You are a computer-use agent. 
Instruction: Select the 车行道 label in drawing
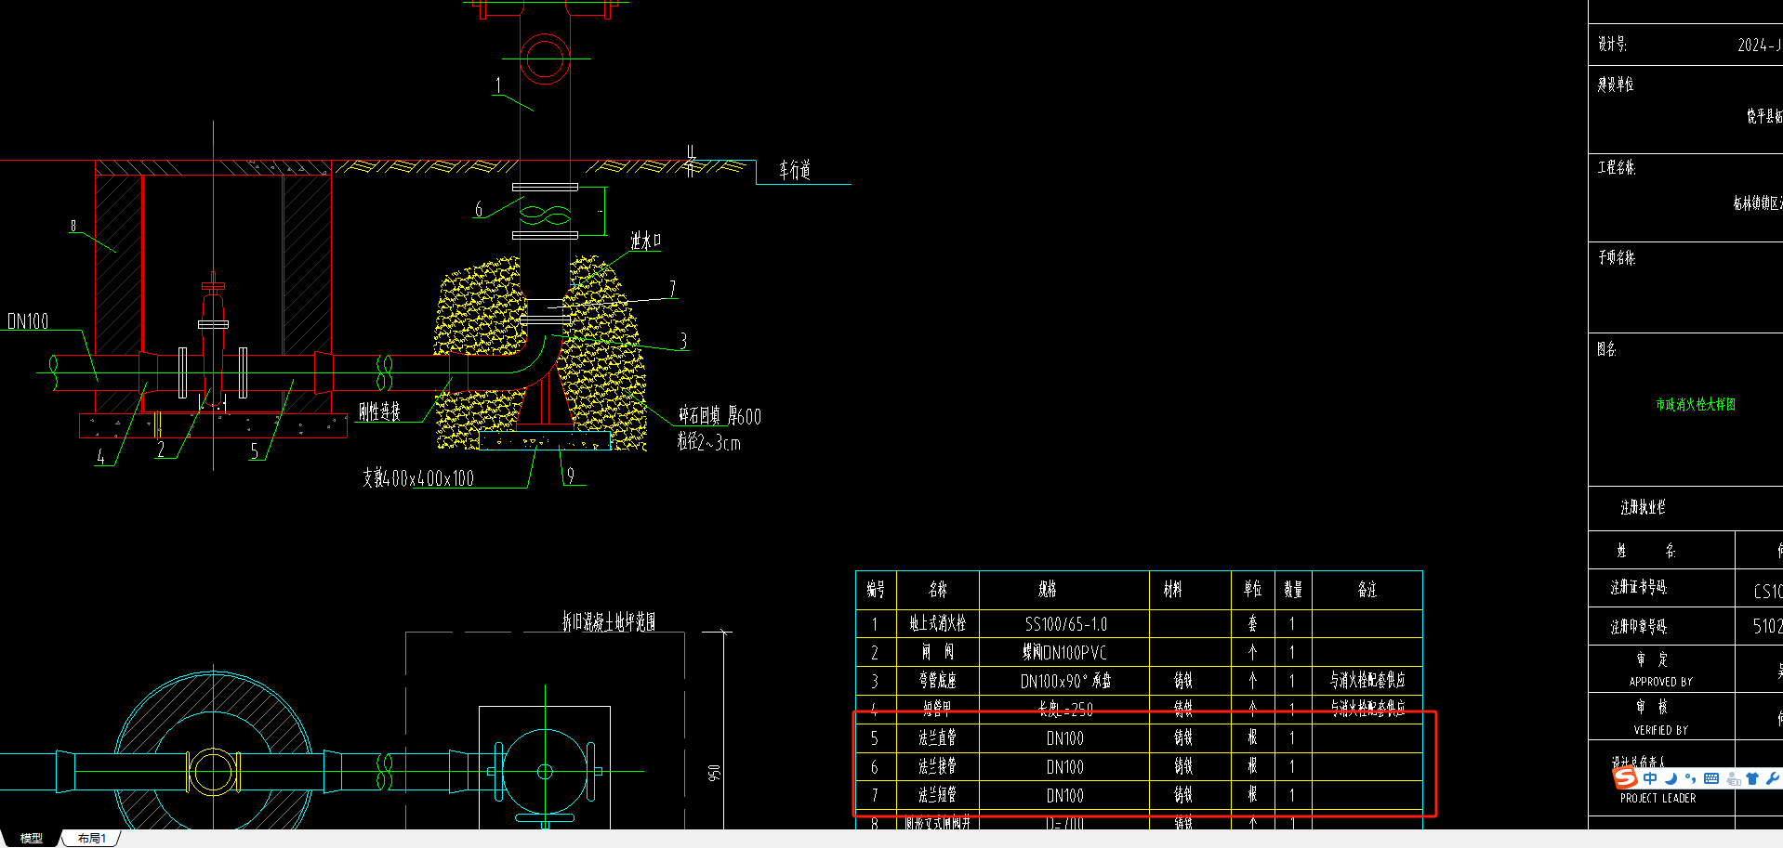(795, 170)
